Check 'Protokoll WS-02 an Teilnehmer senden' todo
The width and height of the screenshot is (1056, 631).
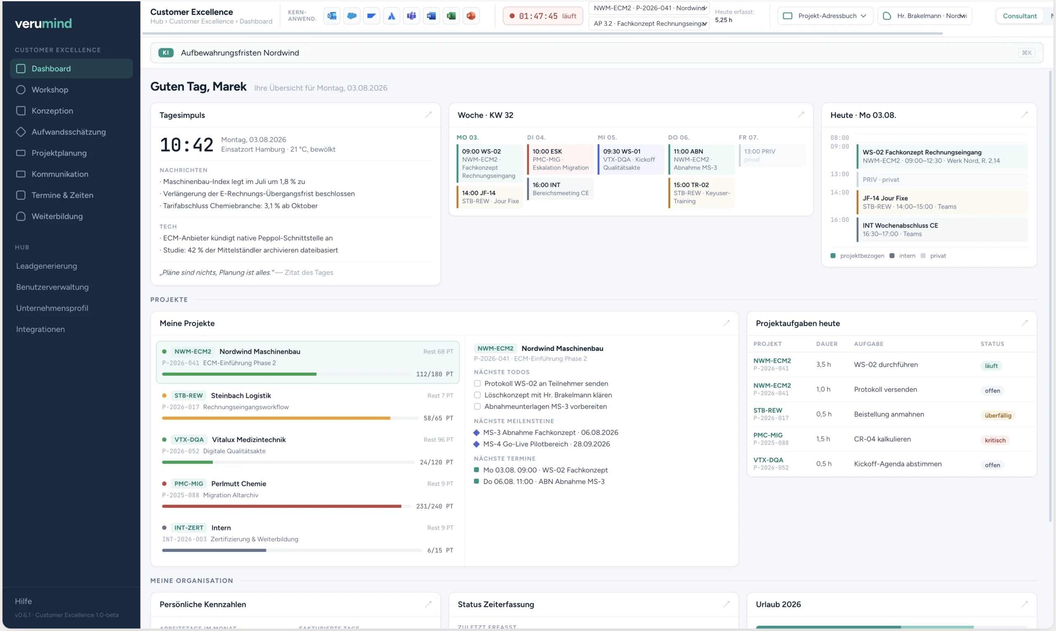pyautogui.click(x=477, y=384)
